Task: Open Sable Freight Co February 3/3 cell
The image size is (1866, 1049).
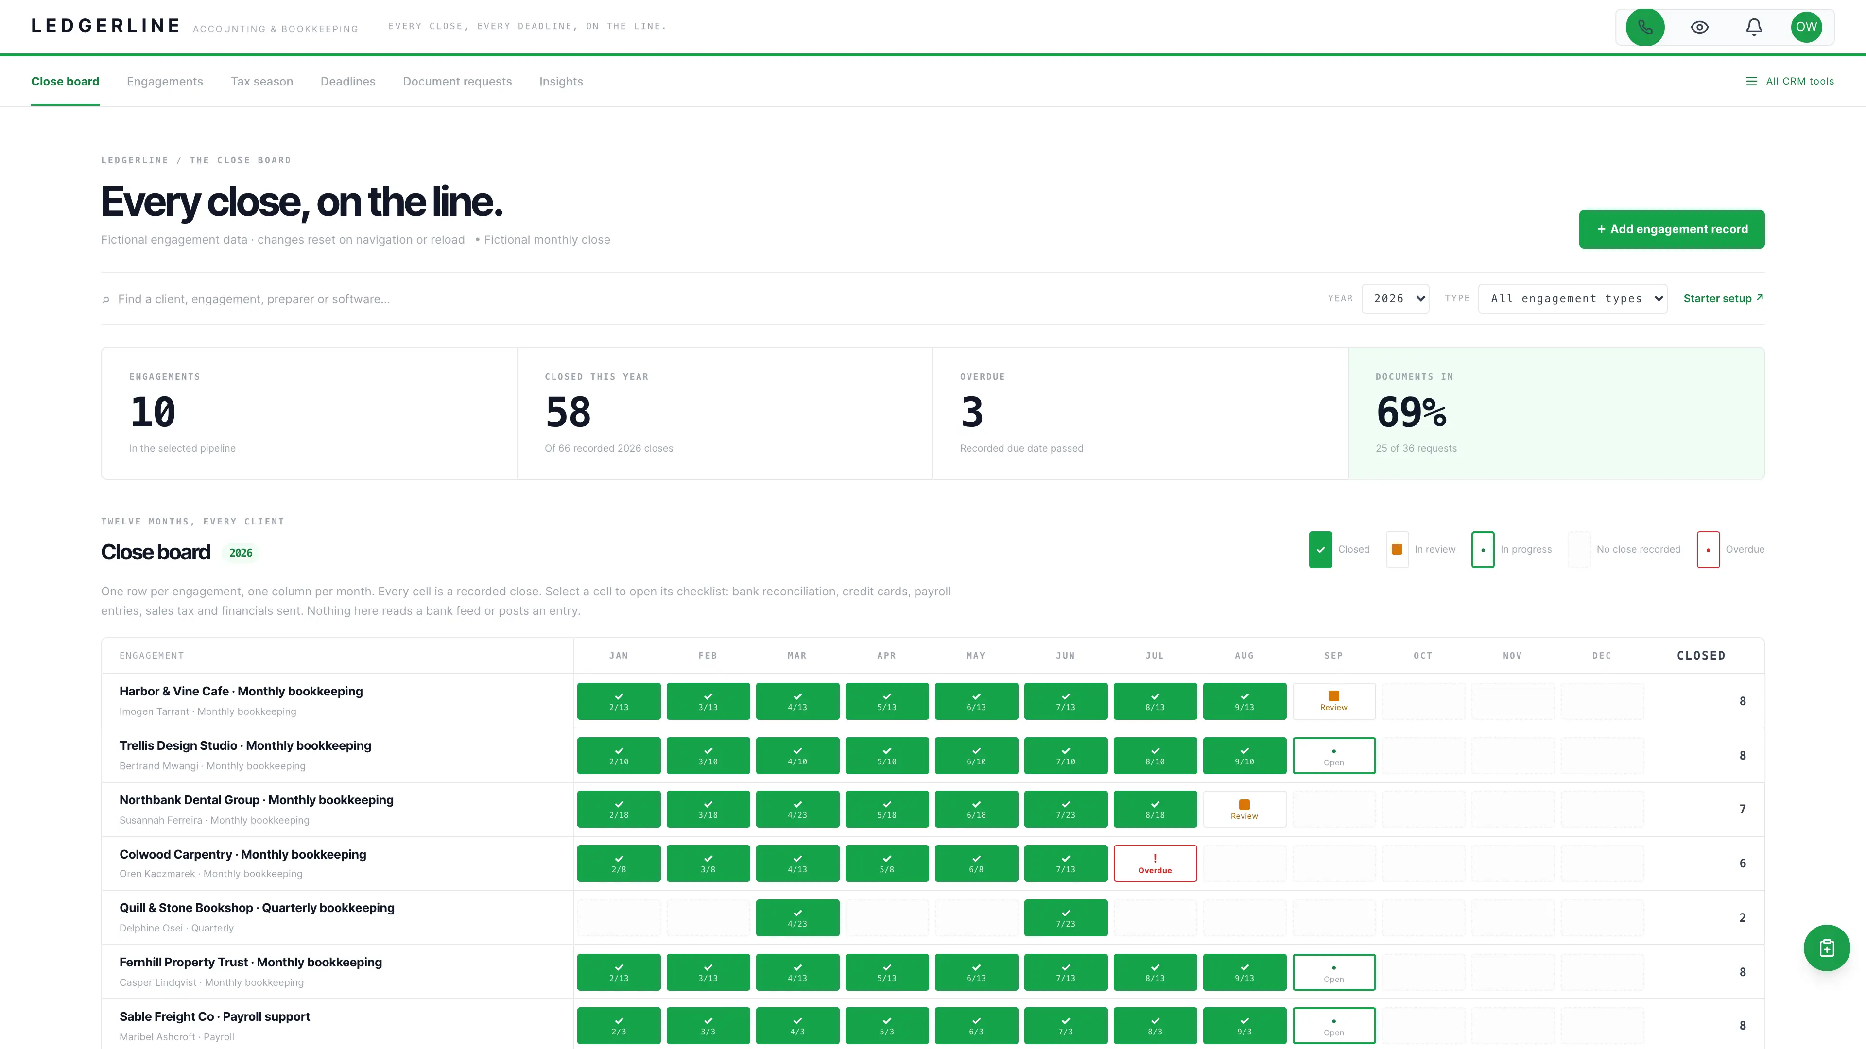Action: (708, 1026)
